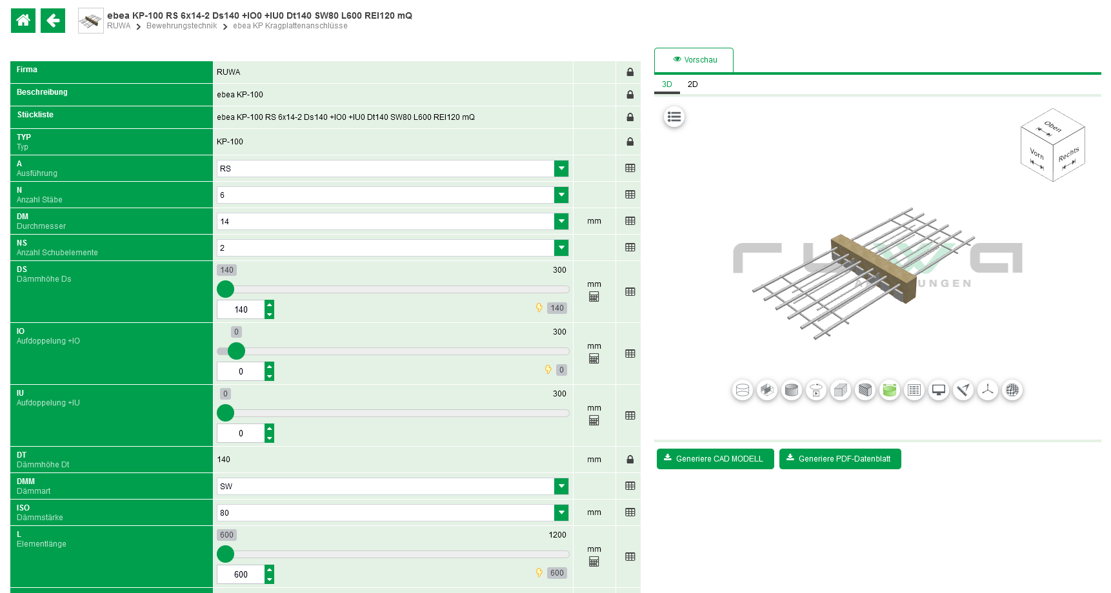Expand the Ausführung dropdown showing RS

coord(561,168)
